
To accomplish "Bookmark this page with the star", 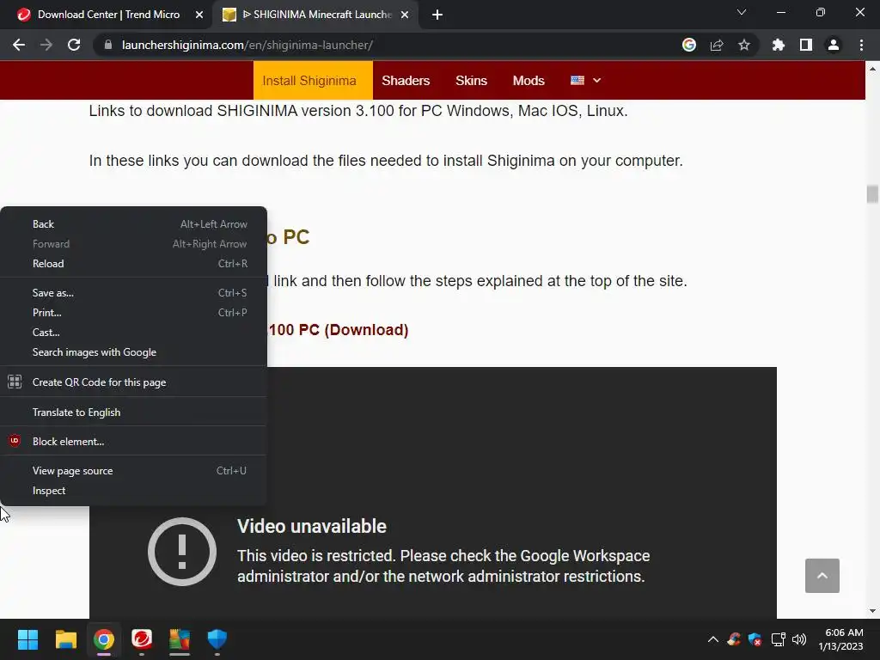I will click(744, 45).
